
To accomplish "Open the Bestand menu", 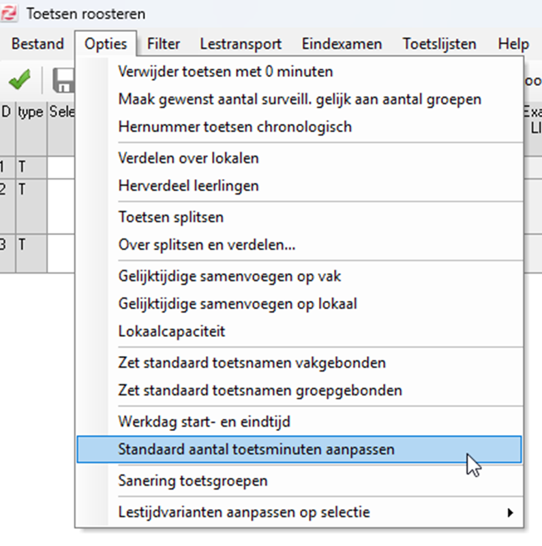I will 37,44.
